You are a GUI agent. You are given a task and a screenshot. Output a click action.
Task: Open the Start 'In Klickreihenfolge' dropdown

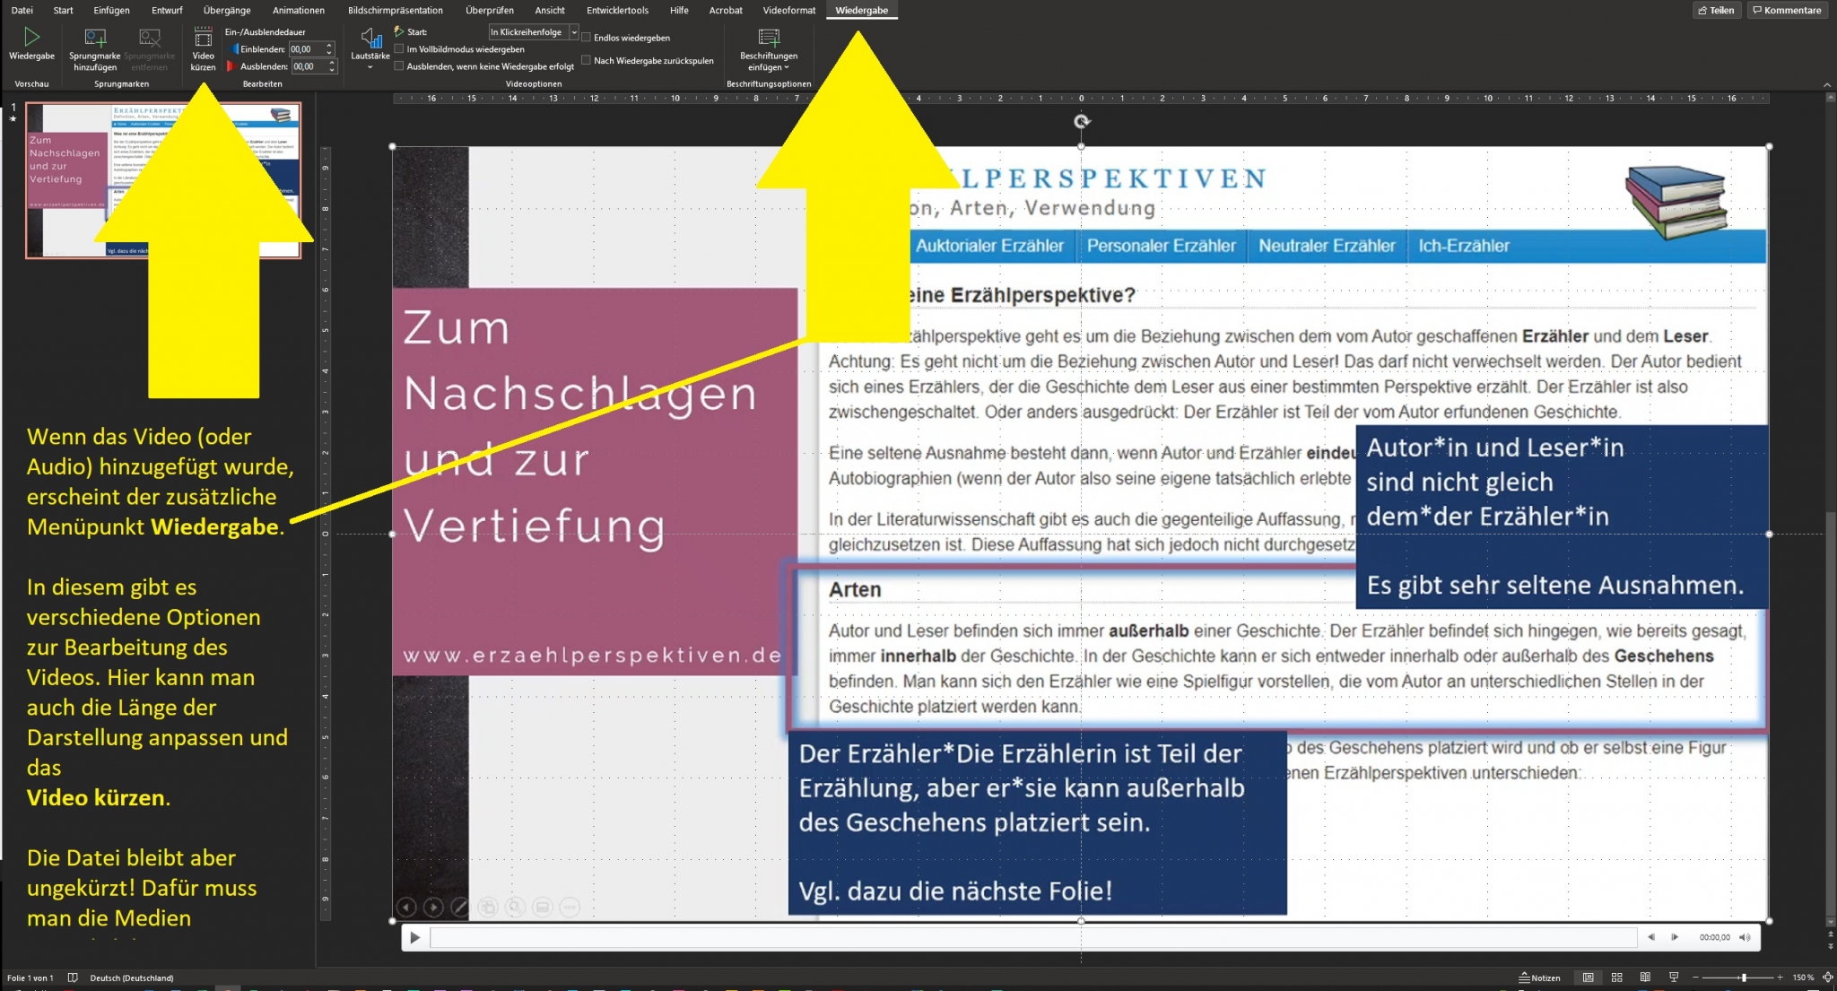pos(574,32)
